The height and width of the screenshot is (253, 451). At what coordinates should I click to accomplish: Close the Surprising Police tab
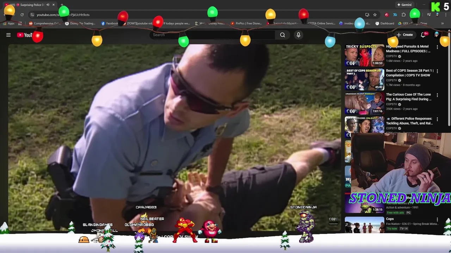coord(54,5)
